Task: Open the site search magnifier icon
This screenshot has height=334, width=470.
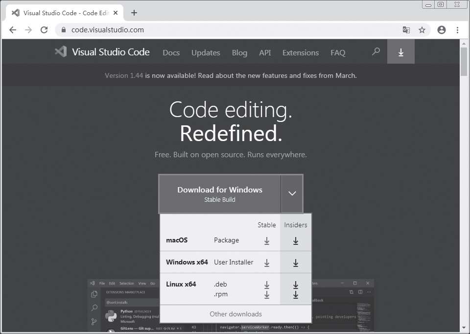Action: [x=376, y=52]
